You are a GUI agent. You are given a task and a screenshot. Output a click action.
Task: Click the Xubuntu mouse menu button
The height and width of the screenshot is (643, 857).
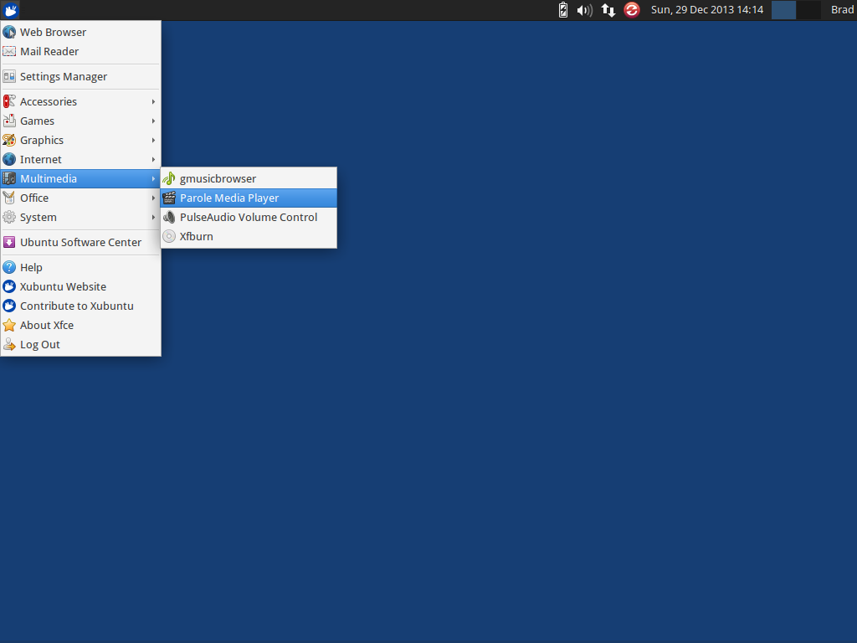point(10,10)
